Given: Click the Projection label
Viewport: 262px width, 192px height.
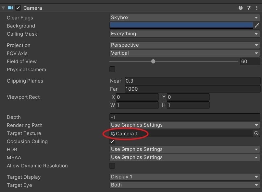Looking at the screenshot, I should tap(19, 45).
